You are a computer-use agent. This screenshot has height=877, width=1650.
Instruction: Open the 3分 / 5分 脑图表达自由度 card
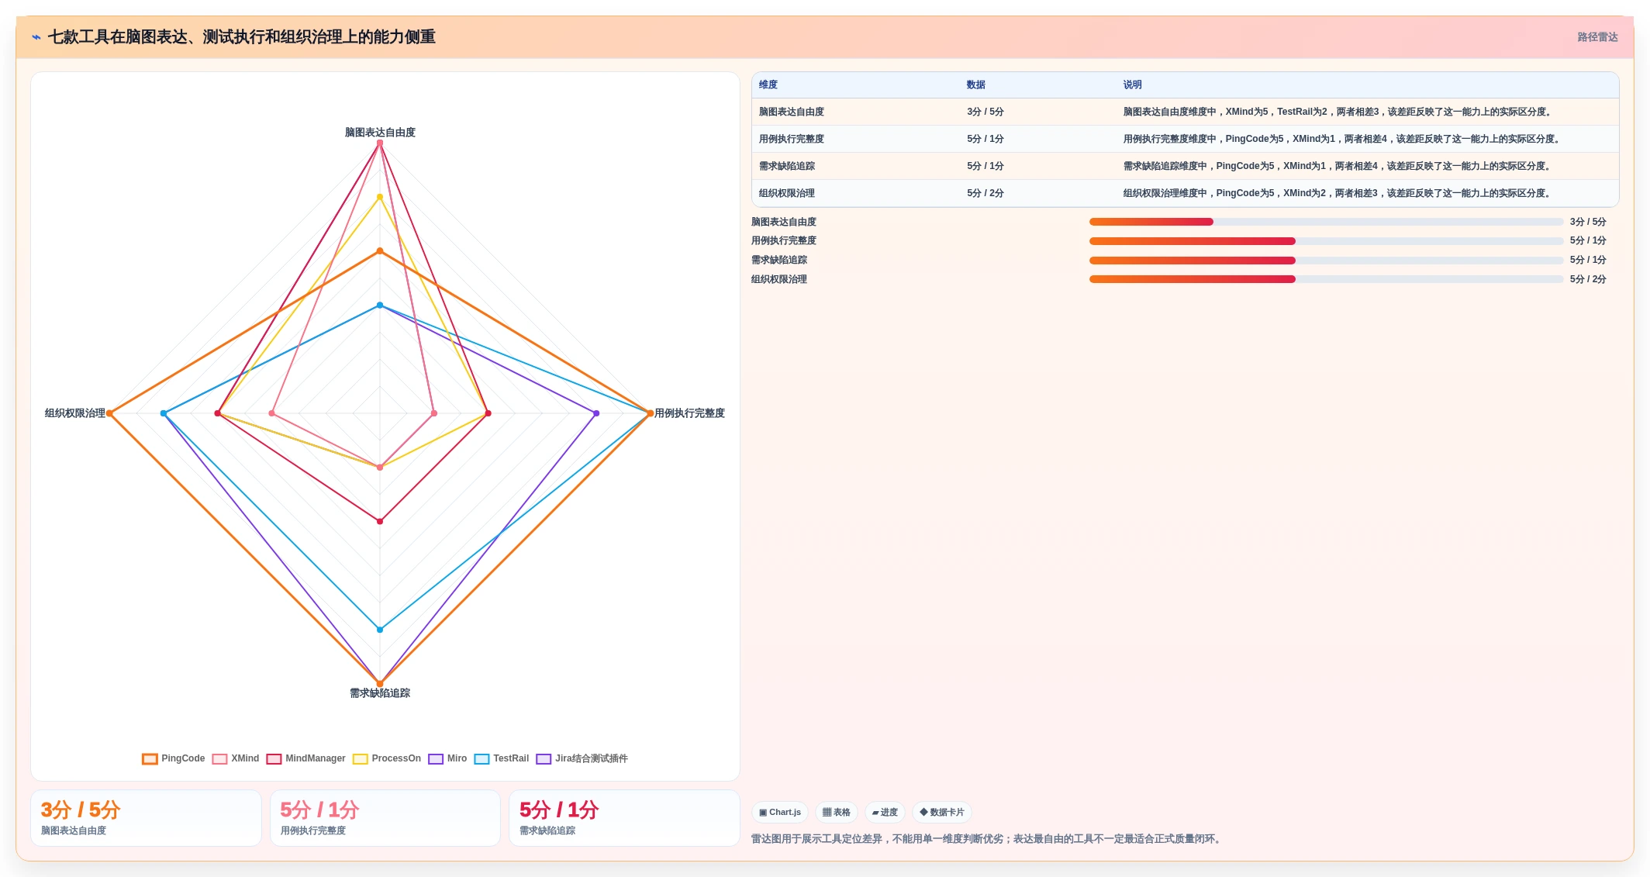pyautogui.click(x=146, y=818)
